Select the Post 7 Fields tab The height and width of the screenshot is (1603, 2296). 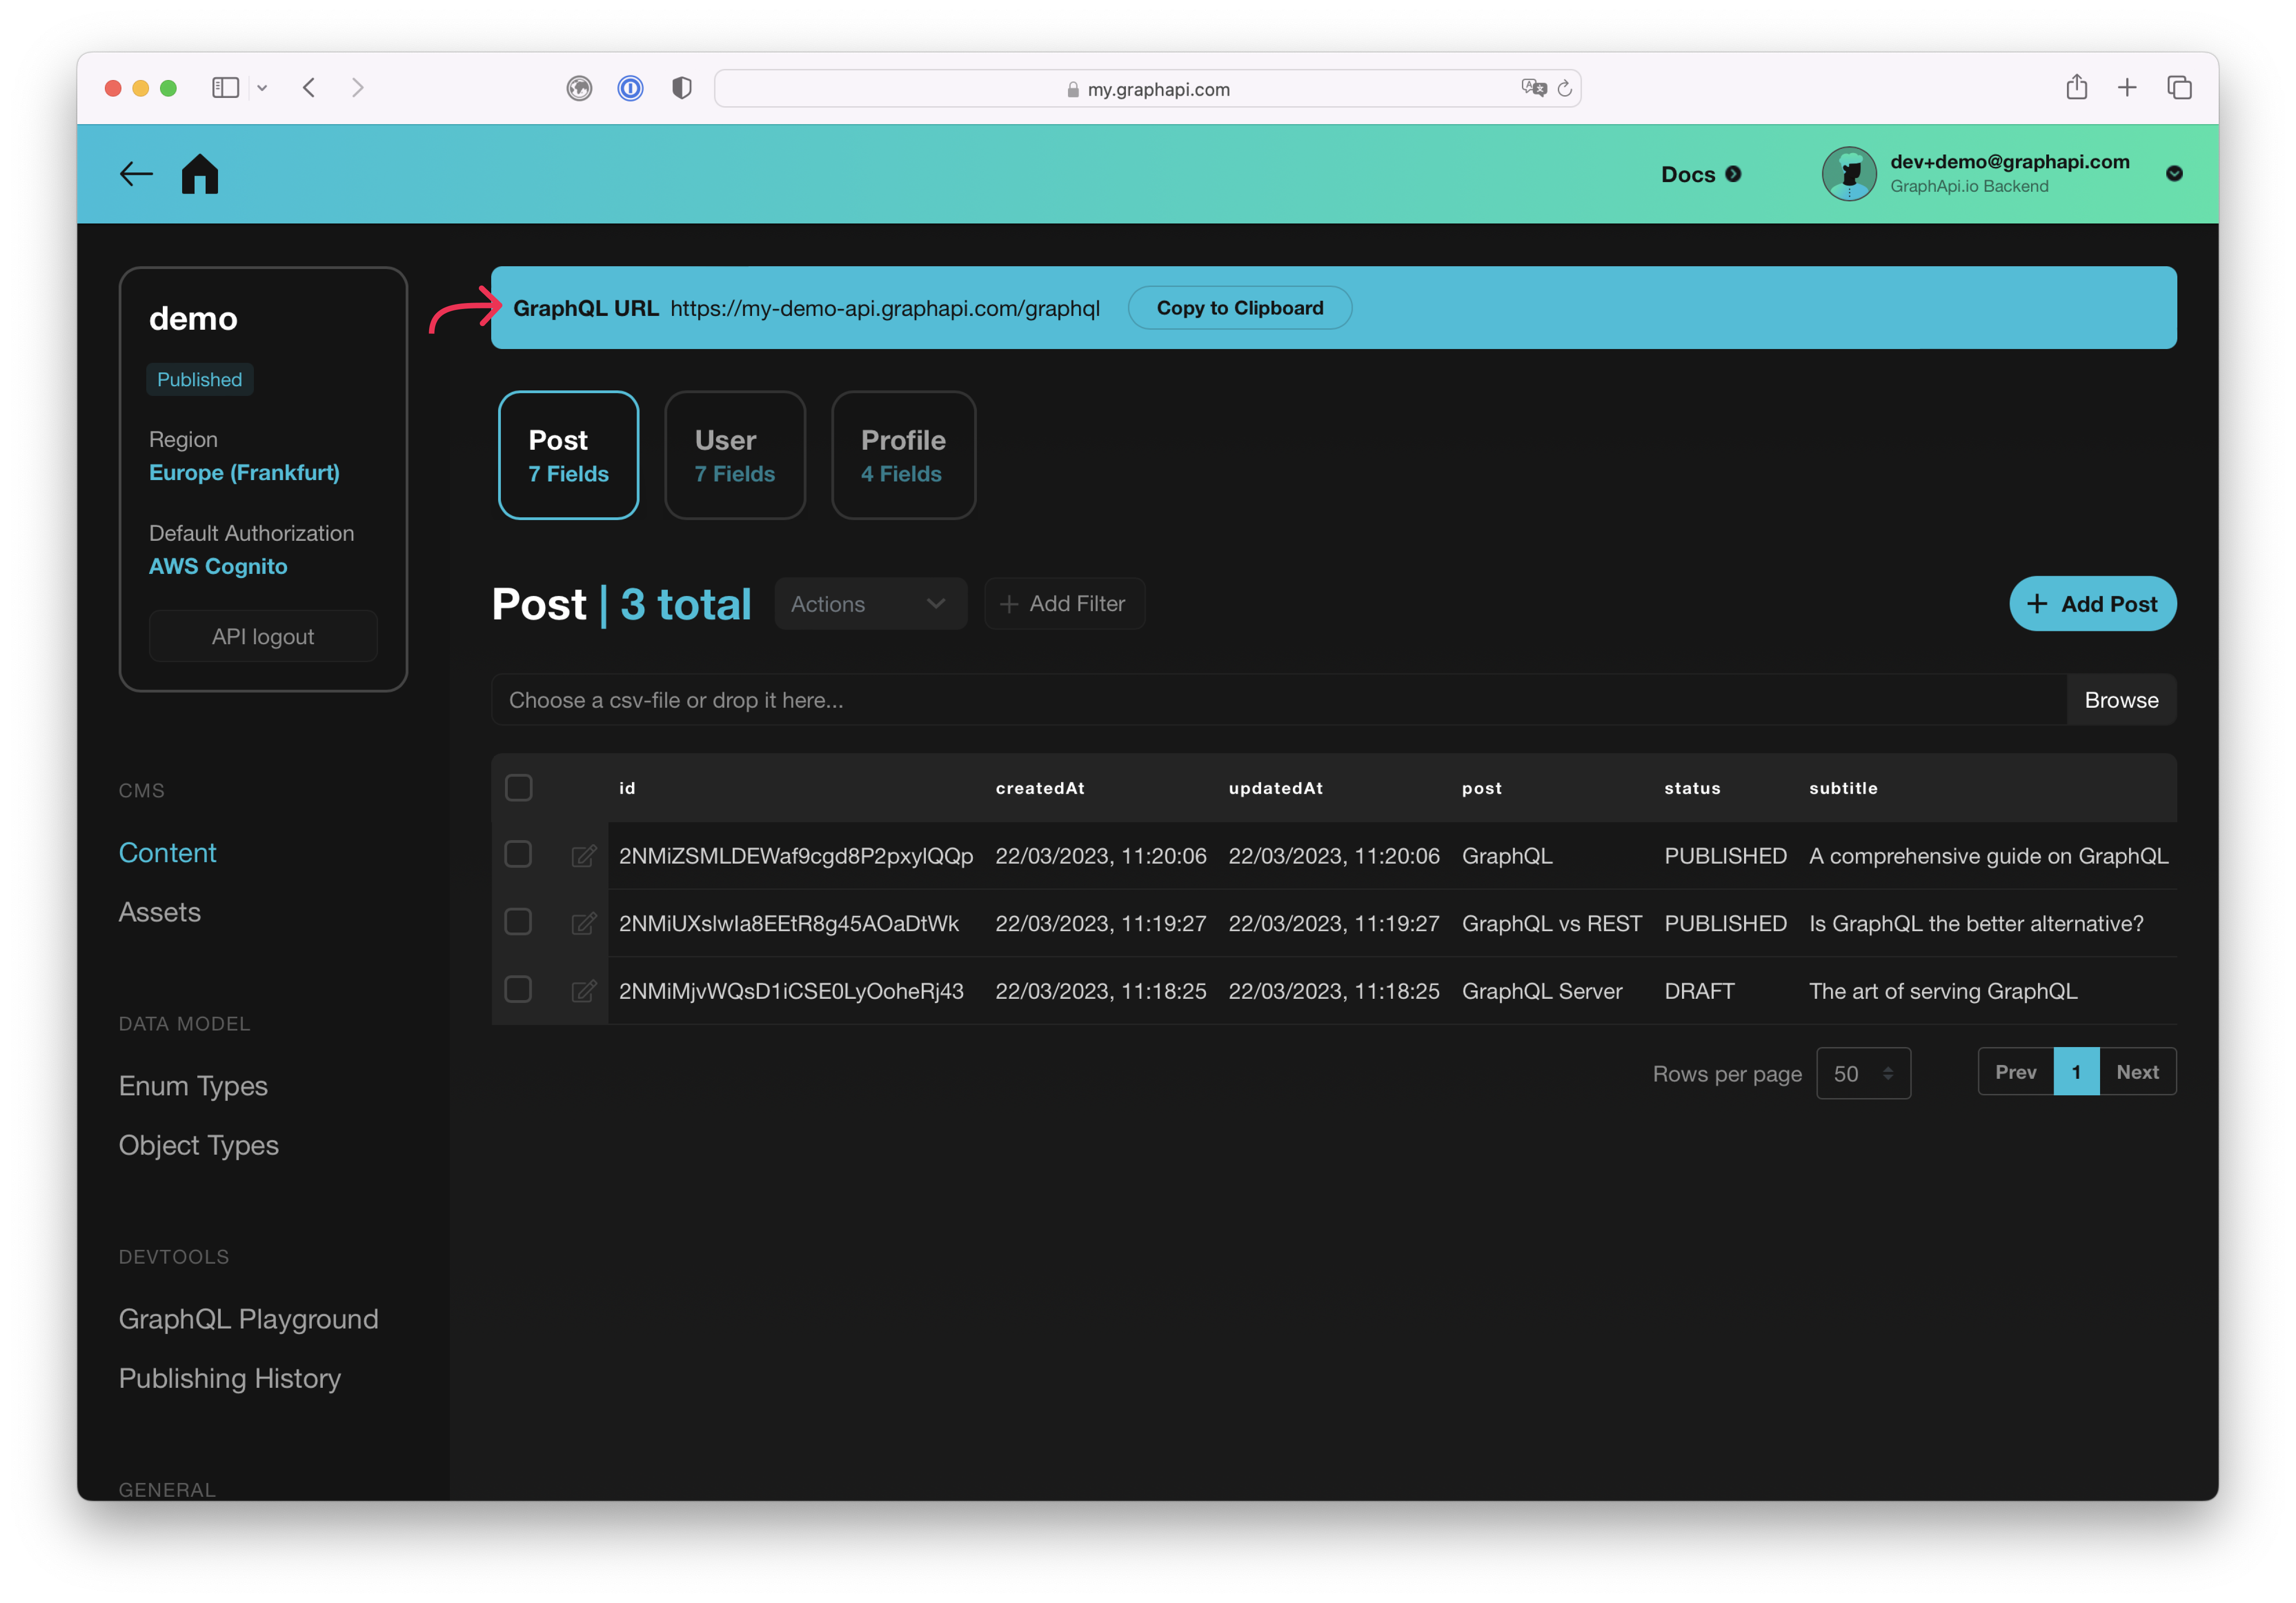click(568, 455)
